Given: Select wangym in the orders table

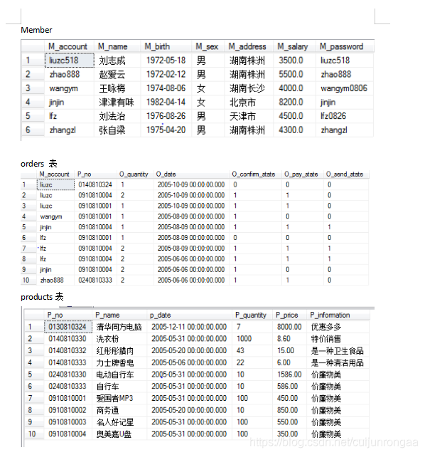Looking at the screenshot, I should [x=51, y=216].
